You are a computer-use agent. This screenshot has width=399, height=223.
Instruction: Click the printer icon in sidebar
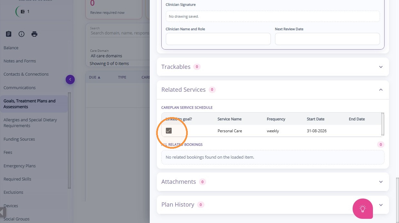tap(34, 34)
